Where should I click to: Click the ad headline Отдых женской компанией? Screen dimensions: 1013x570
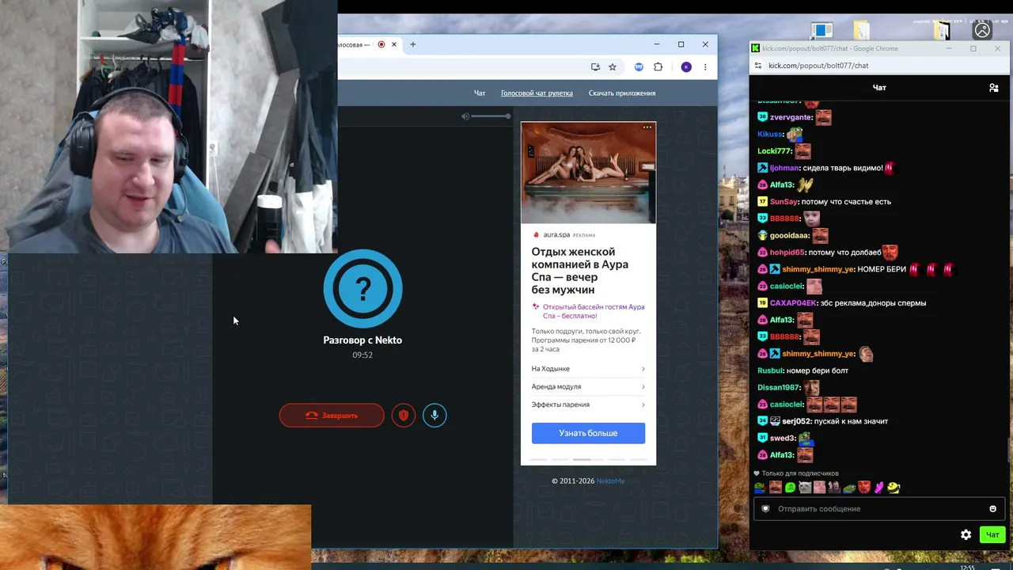coord(580,271)
